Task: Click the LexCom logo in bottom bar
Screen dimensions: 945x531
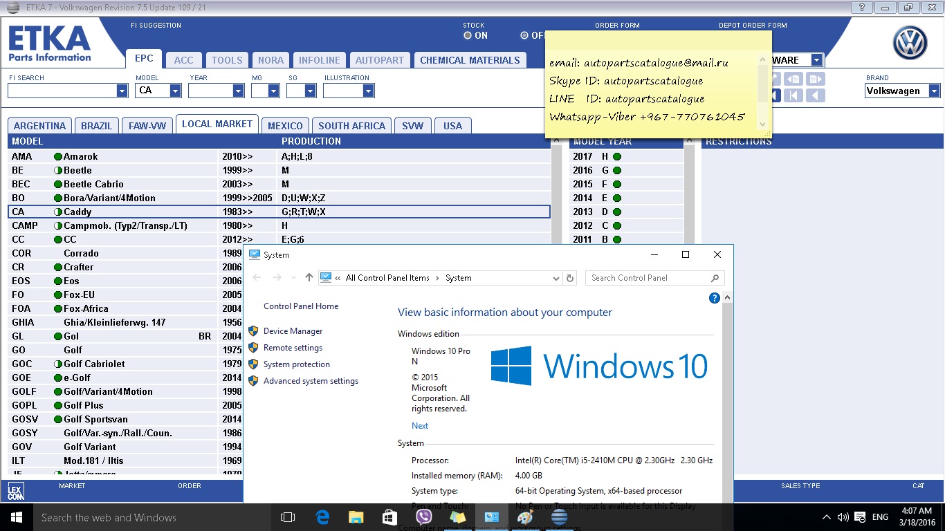Action: coord(16,492)
